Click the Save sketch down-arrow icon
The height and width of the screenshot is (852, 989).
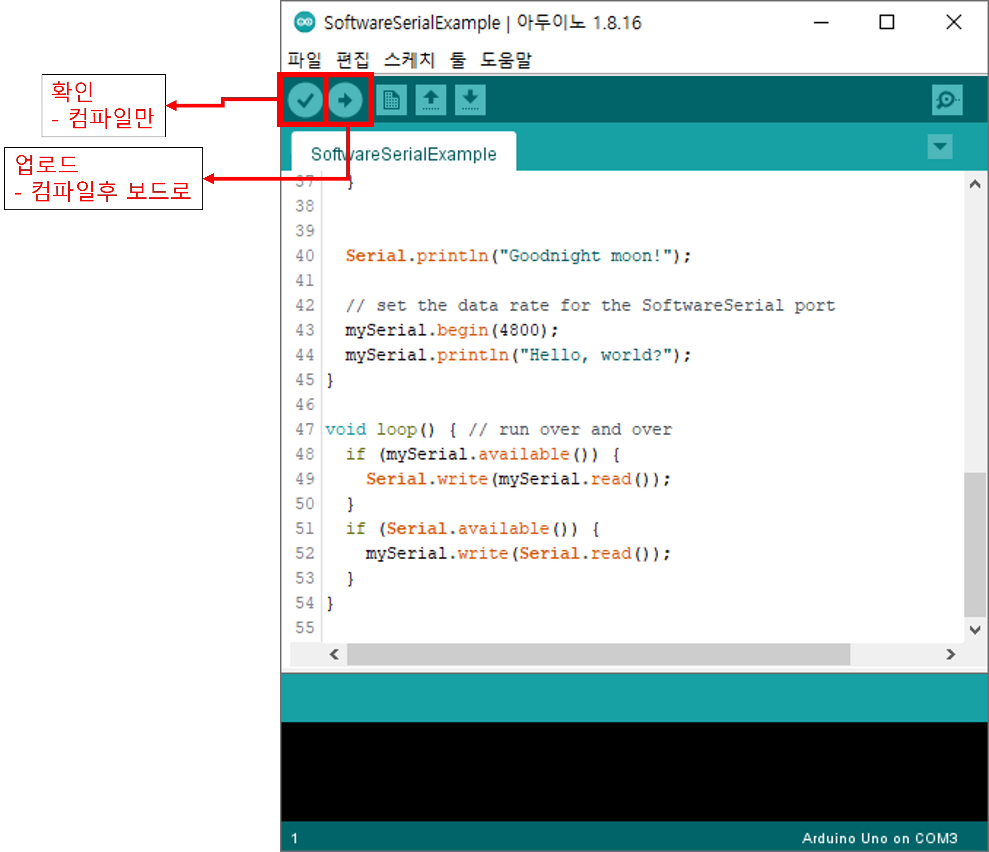470,100
